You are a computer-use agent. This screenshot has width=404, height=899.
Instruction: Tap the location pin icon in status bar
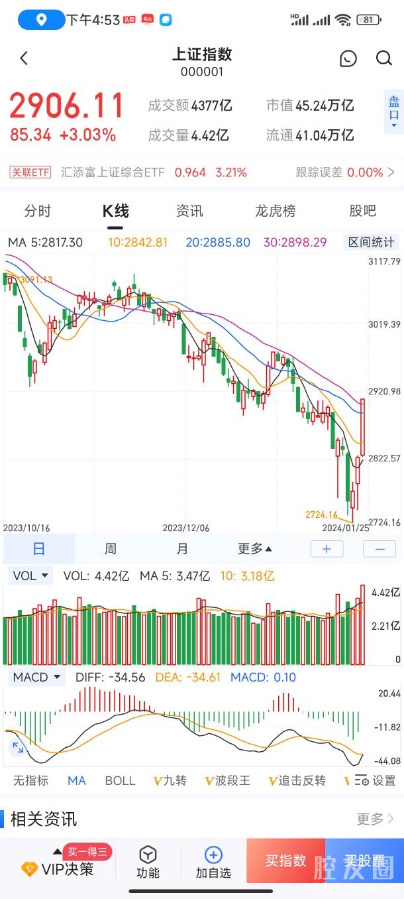pyautogui.click(x=41, y=20)
